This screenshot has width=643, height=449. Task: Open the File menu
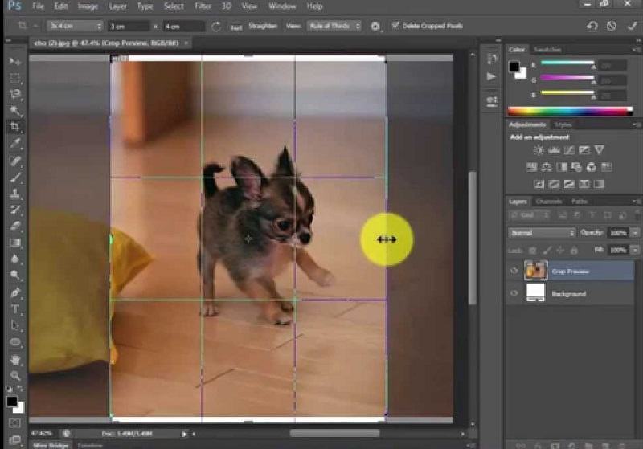[38, 6]
